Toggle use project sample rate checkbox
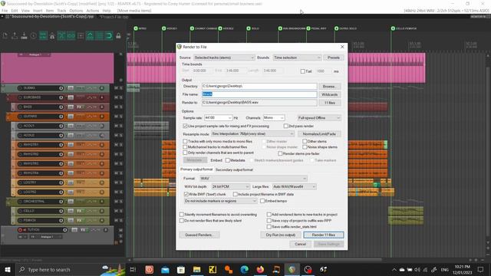The width and height of the screenshot is (491, 276). tap(185, 126)
